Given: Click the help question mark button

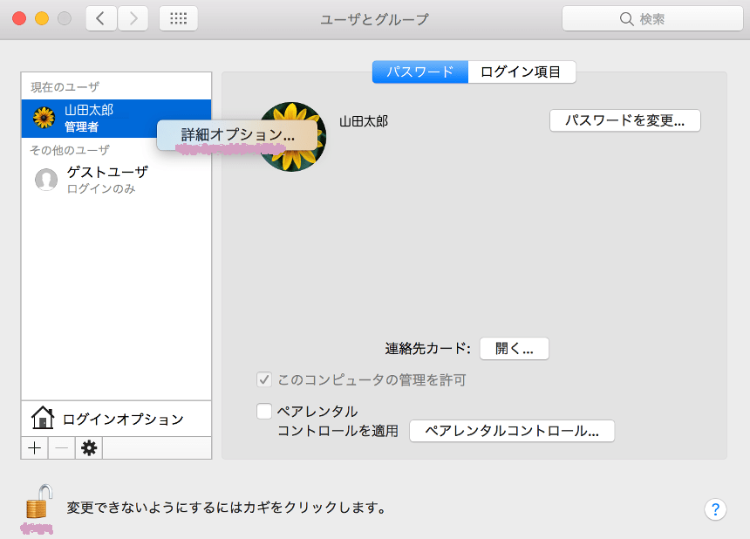Looking at the screenshot, I should coord(716,509).
